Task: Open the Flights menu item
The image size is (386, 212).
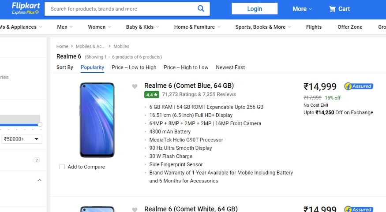Action: pos(314,27)
